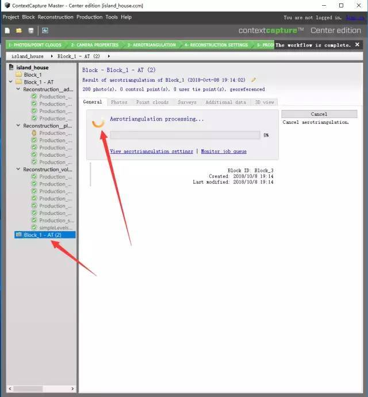This screenshot has height=397, width=368.
Task: Select island_house root in the project tree
Action: (32, 67)
